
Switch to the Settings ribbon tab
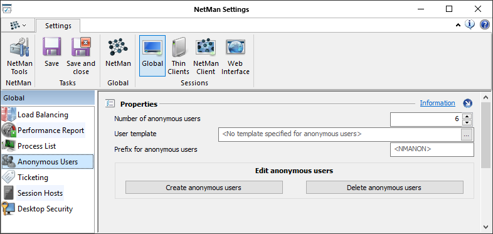[x=58, y=26]
